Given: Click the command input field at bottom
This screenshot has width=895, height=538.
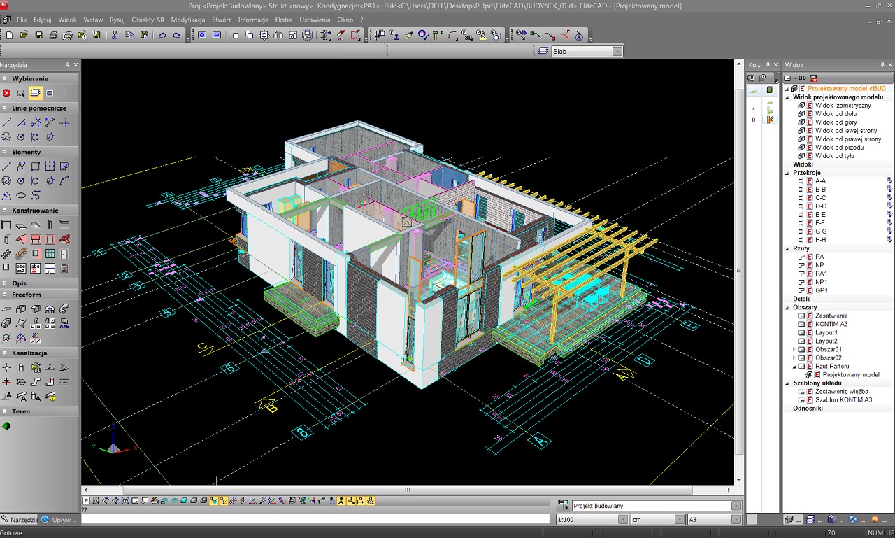Looking at the screenshot, I should (x=315, y=519).
